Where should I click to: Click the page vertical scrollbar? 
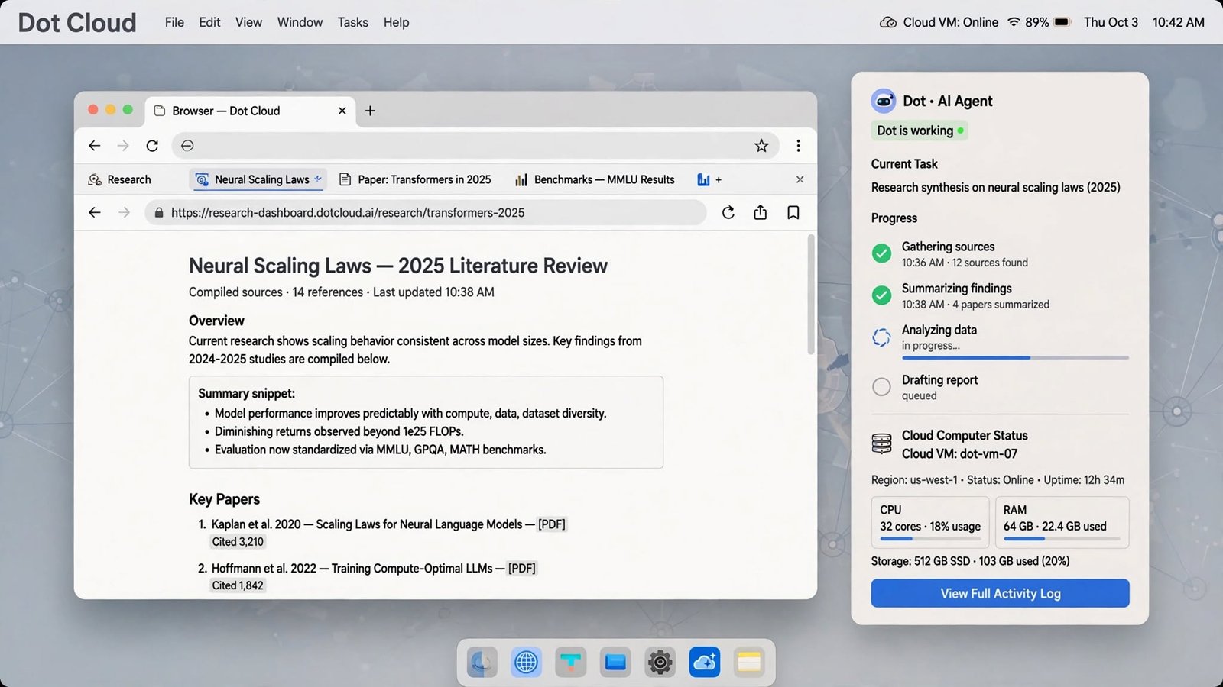click(811, 295)
